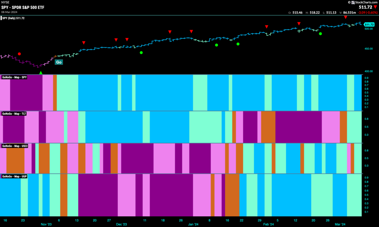This screenshot has height=227, width=379.
Task: Select the Jan '24 date axis label
Action: [x=193, y=224]
